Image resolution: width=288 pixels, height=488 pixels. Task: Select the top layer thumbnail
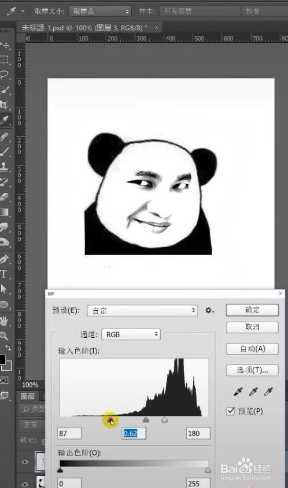coord(40,462)
